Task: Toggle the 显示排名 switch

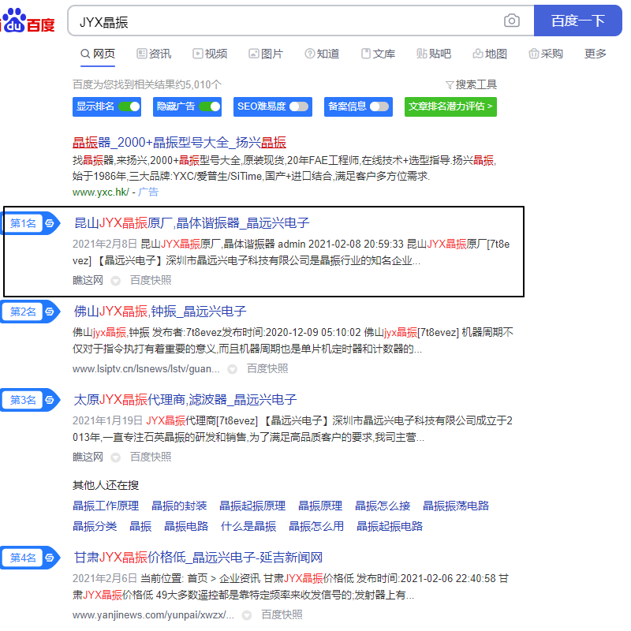Action: (129, 106)
